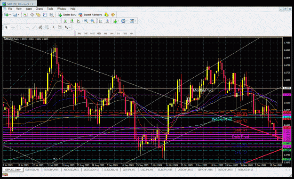Expand the new chart dropdown arrow

tap(10, 15)
